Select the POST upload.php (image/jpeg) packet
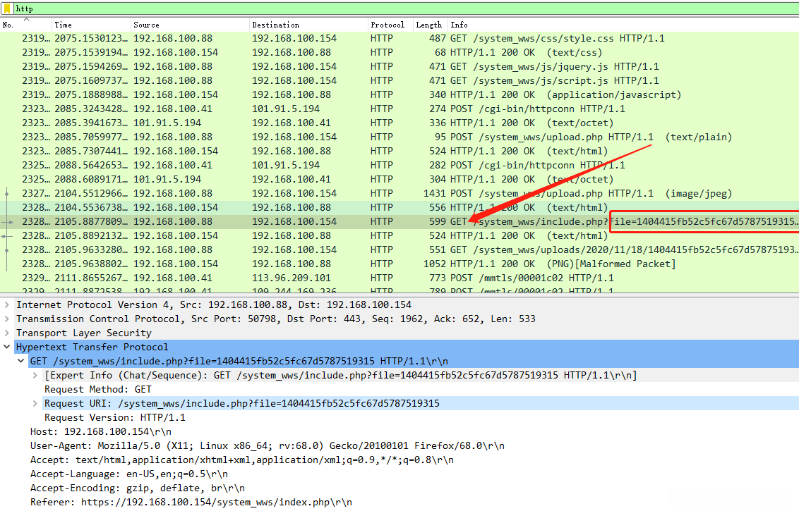This screenshot has width=799, height=511. point(399,193)
